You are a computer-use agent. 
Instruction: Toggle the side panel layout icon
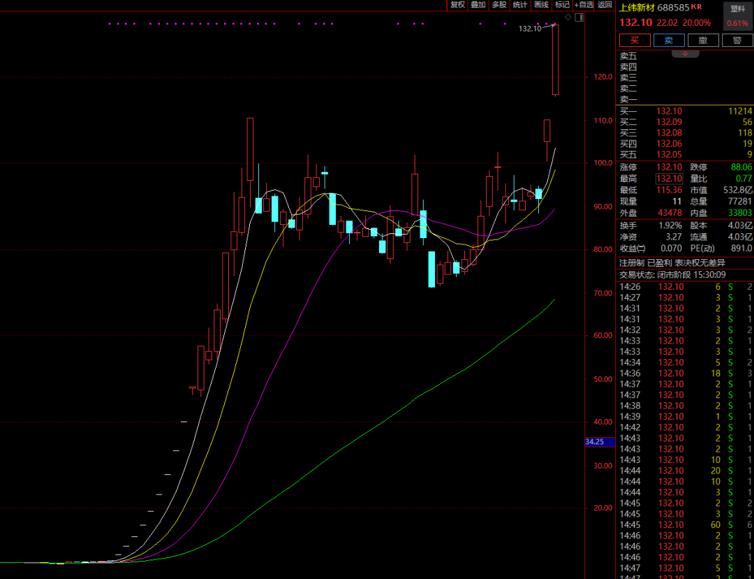[x=579, y=17]
